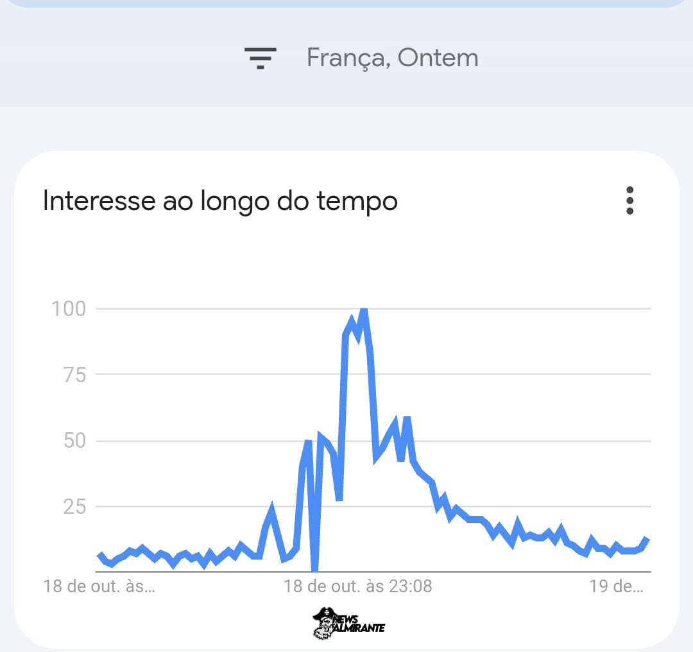Click the first data point of the line

pyautogui.click(x=99, y=555)
